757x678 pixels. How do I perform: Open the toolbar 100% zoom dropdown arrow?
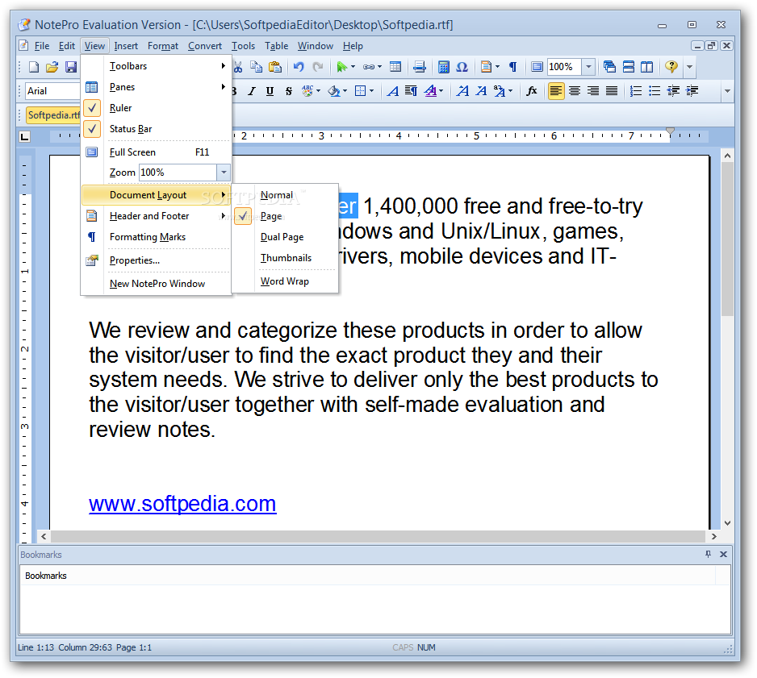tap(588, 67)
